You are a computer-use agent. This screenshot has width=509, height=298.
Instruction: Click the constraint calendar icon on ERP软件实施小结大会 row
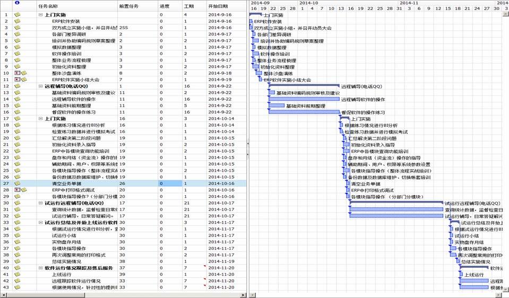point(17,80)
